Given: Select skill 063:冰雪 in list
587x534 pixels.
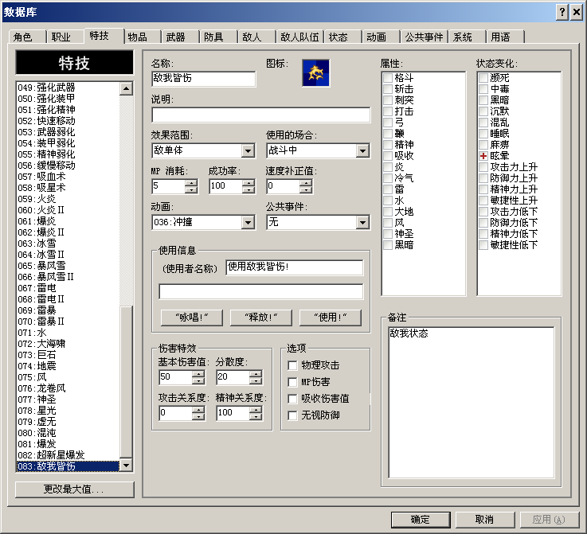Looking at the screenshot, I should [x=68, y=244].
